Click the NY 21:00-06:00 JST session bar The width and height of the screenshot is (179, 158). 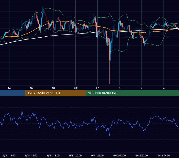tap(132, 93)
